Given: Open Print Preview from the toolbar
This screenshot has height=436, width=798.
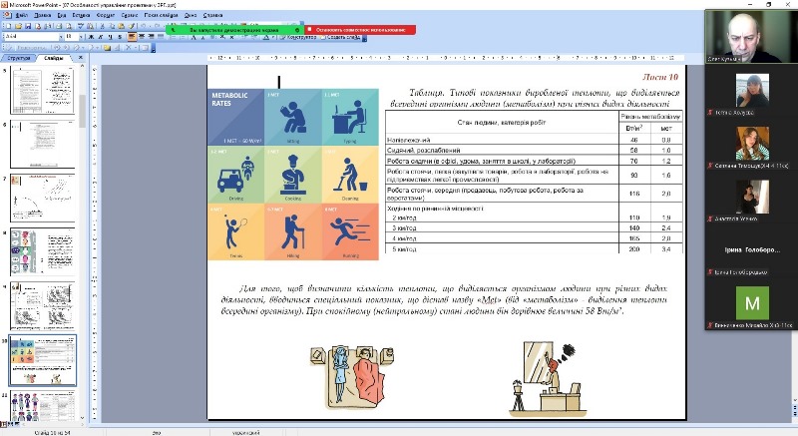Looking at the screenshot, I should pyautogui.click(x=68, y=26).
